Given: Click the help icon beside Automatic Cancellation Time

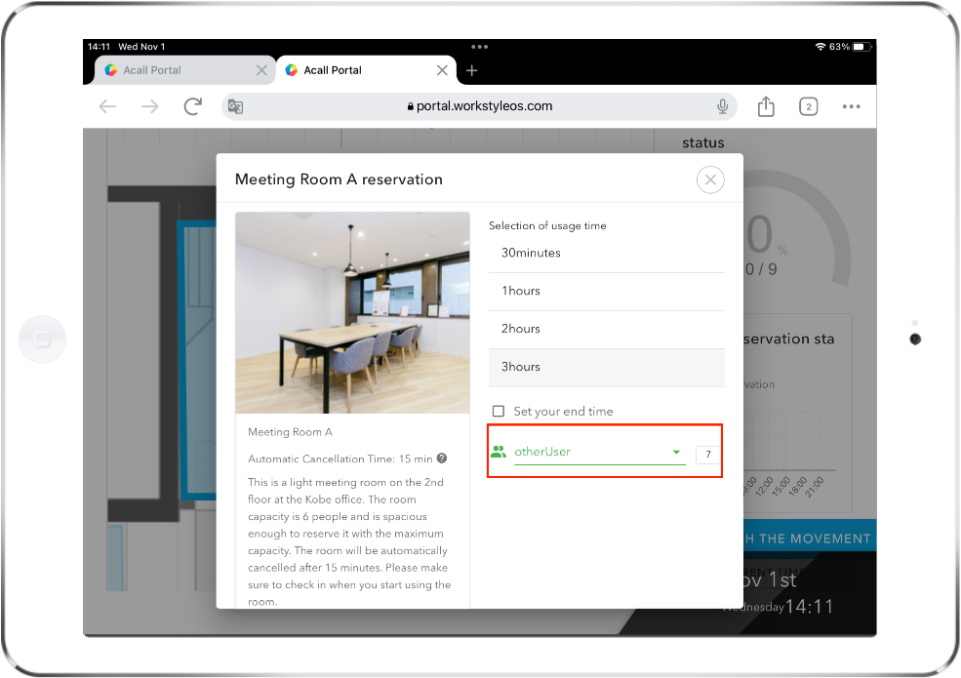Looking at the screenshot, I should pos(442,459).
